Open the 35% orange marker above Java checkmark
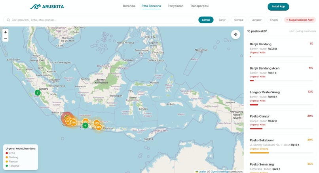Screen dimensions: 319x173 click(85, 121)
